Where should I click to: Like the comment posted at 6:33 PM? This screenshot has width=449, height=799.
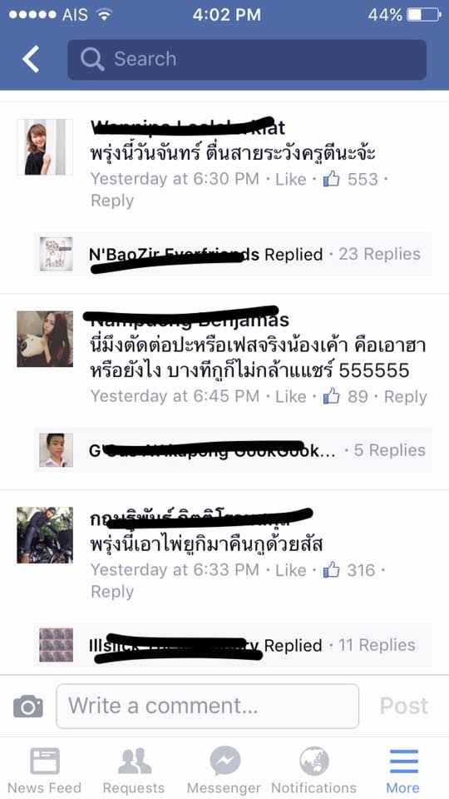tap(291, 570)
